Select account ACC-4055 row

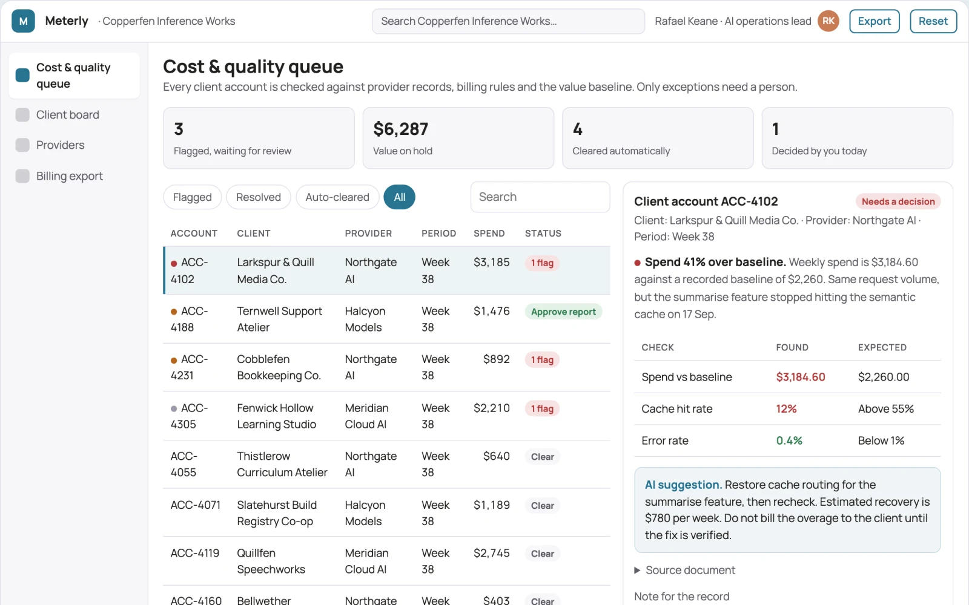(x=386, y=464)
